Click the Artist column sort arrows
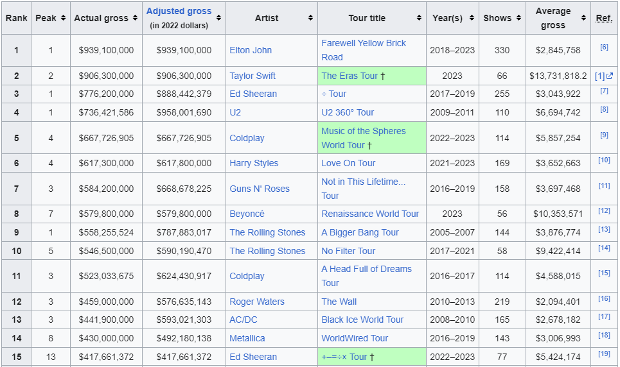This screenshot has height=367, width=620. (310, 18)
